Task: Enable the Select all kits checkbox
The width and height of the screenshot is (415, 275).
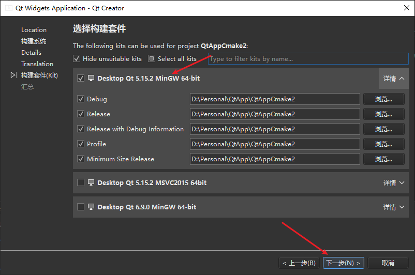Action: tap(152, 59)
